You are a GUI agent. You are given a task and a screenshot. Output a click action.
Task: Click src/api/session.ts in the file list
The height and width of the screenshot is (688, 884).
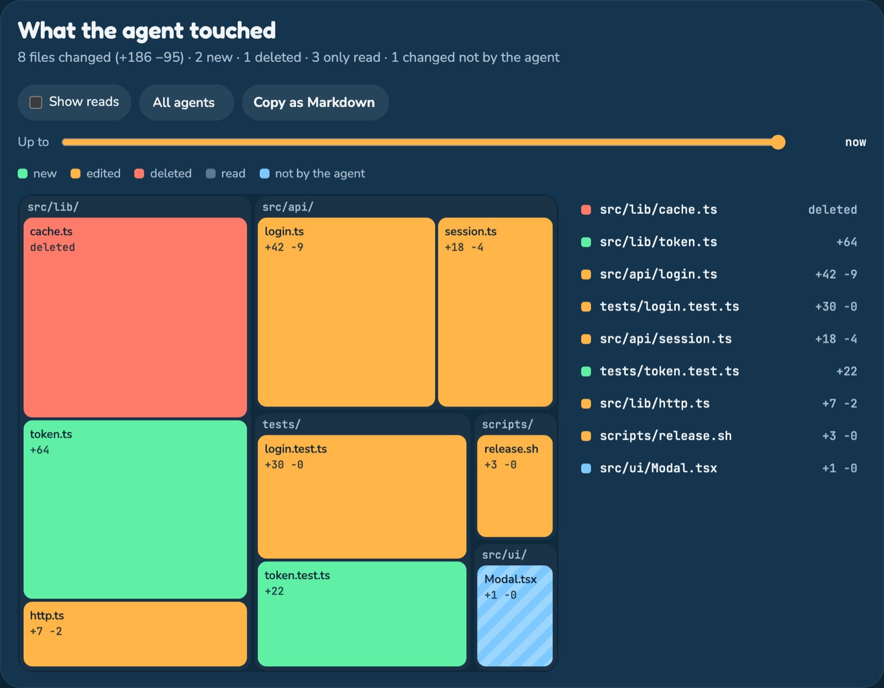point(719,339)
